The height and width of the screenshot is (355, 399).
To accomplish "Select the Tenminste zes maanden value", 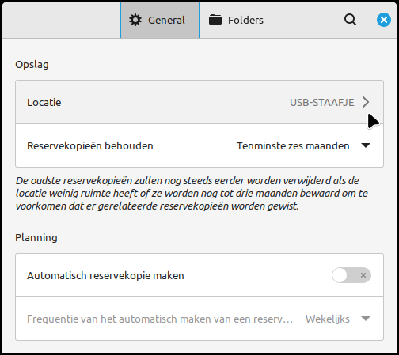I will pyautogui.click(x=293, y=145).
